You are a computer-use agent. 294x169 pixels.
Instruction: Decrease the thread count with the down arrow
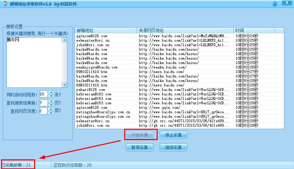point(51,96)
